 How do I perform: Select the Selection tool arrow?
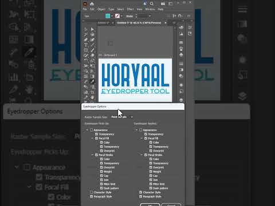click(x=86, y=29)
